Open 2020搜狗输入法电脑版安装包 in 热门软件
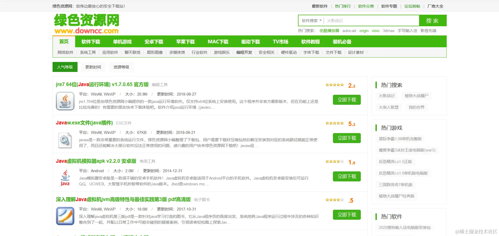Viewport: 499px width, 236px height. [x=405, y=227]
